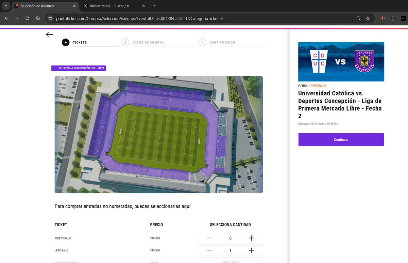Increase Lepe Bajo ticket quantity
Image resolution: width=408 pixels, height=263 pixels.
[251, 250]
